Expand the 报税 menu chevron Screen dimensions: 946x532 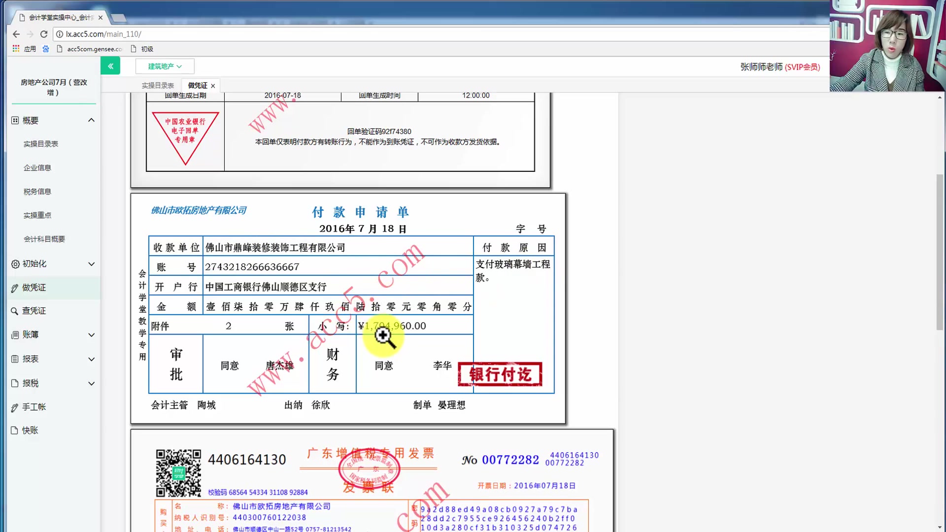tap(91, 383)
